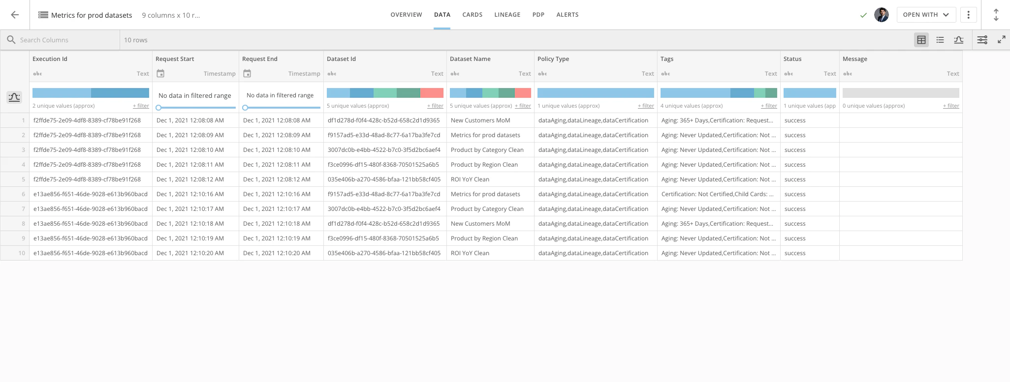
Task: Click '9 columns x 10 r...' summary text
Action: point(171,15)
